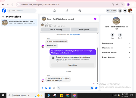Click More options button
Image resolution: width=136 pixels, height=98 pixels.
tap(84, 30)
